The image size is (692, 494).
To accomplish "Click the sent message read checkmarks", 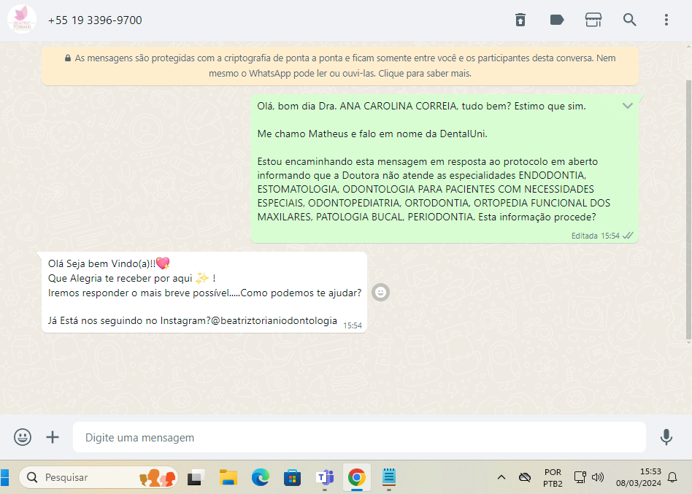I will point(628,236).
